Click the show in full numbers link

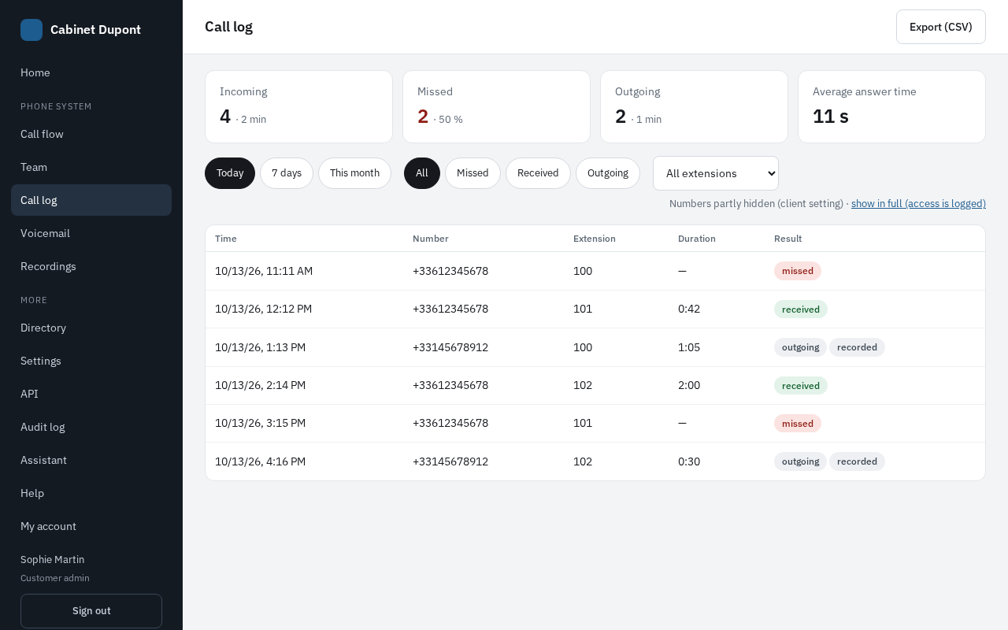918,203
